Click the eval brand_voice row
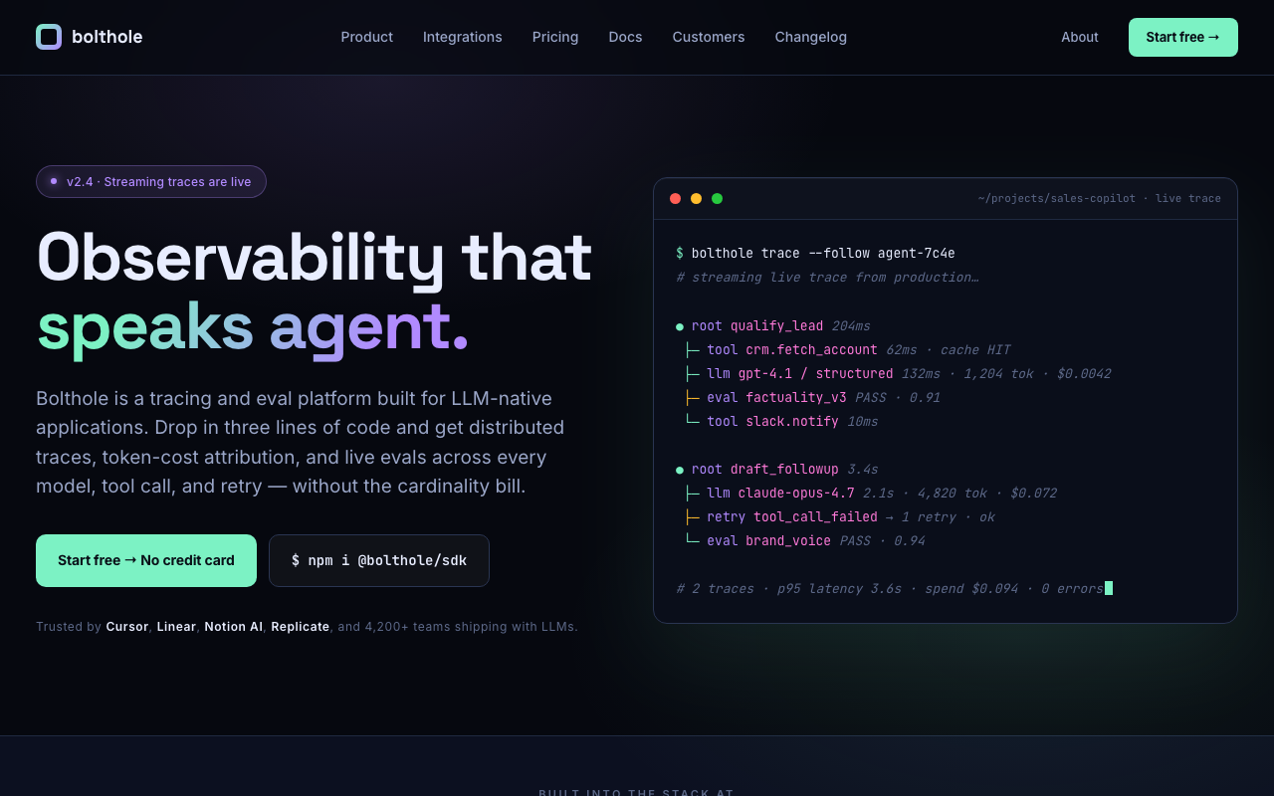The image size is (1274, 796). [804, 540]
